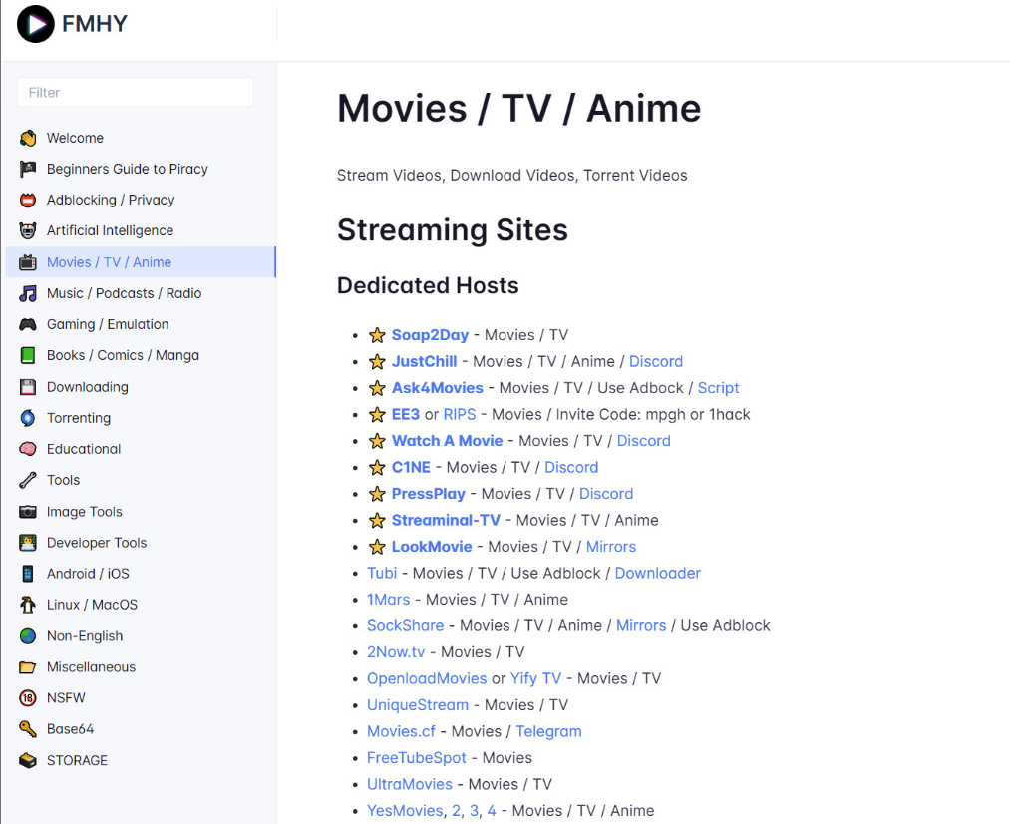Click the blue swirl Torrenting icon
The height and width of the screenshot is (824, 1010).
click(x=28, y=417)
